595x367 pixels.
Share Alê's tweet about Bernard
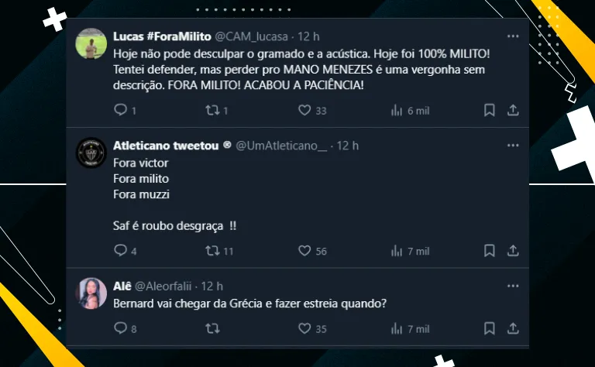tap(512, 328)
